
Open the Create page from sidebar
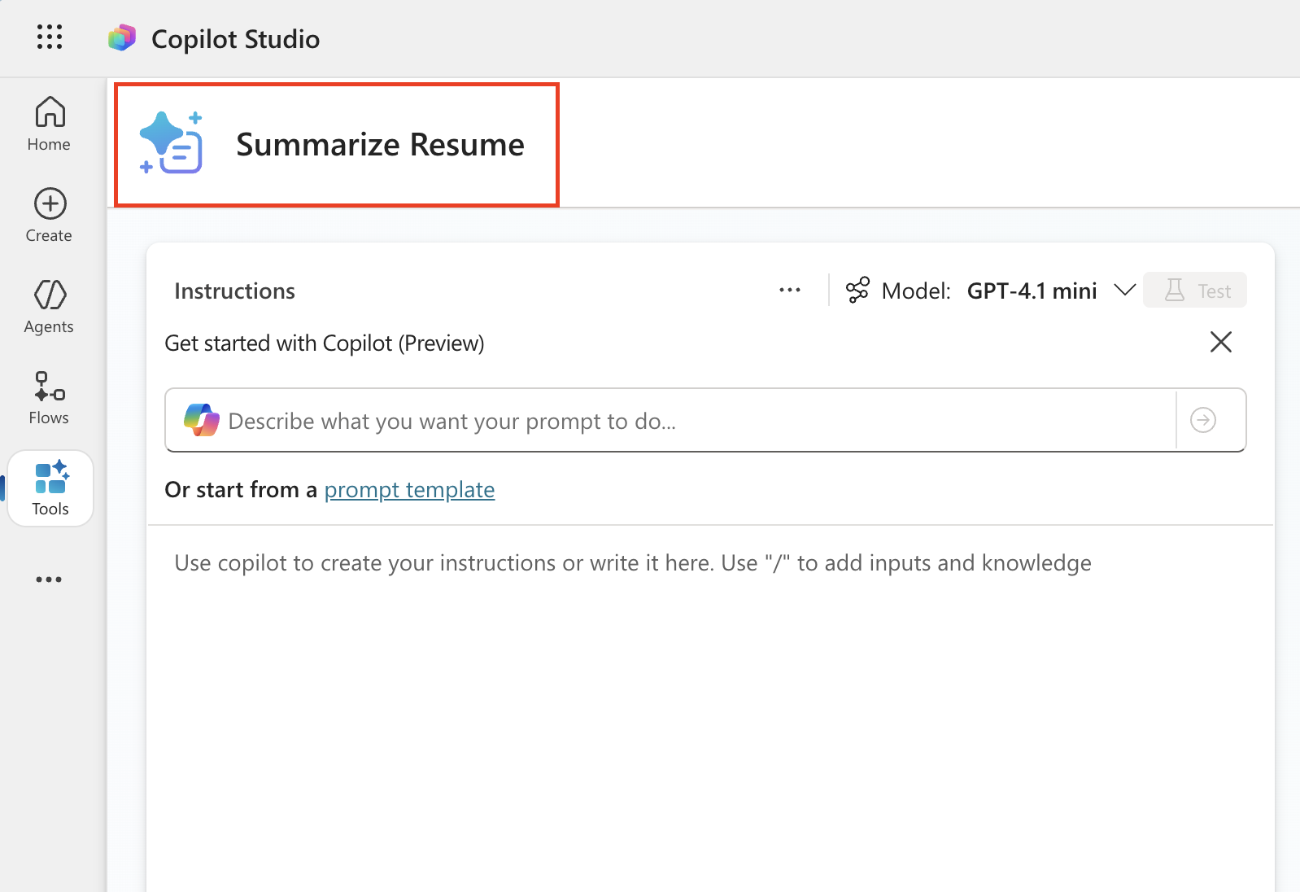pos(49,215)
